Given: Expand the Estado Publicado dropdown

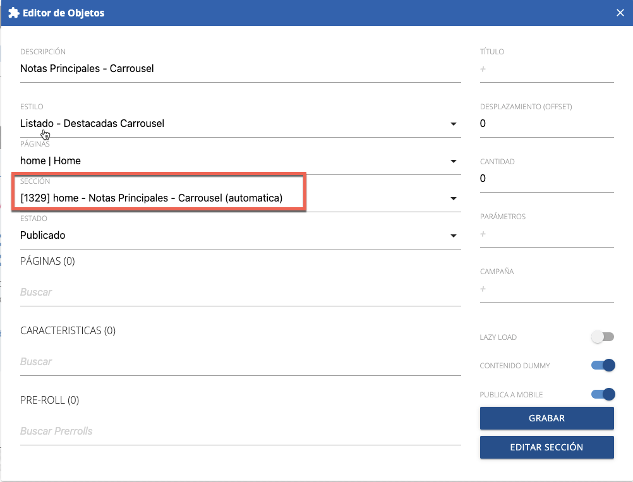Looking at the screenshot, I should (x=453, y=236).
